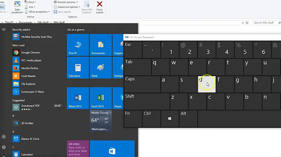This screenshot has width=281, height=157.
Task: Open the Store tile
Action: coord(112,149)
